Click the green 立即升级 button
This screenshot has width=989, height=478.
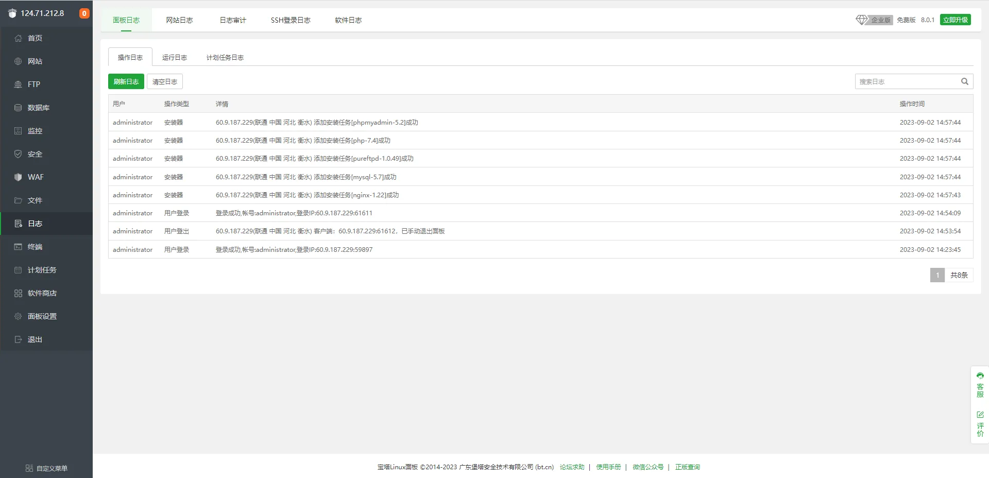[956, 20]
